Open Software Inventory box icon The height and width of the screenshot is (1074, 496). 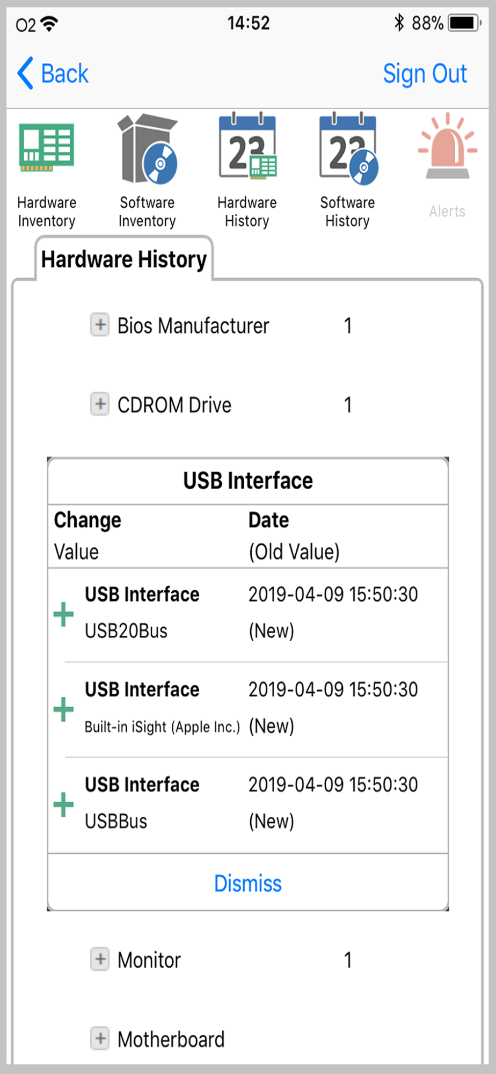click(x=148, y=149)
